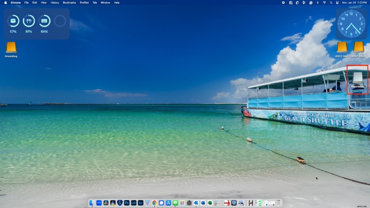
Task: Open Lightroom Classic in the dock
Action: tap(134, 203)
